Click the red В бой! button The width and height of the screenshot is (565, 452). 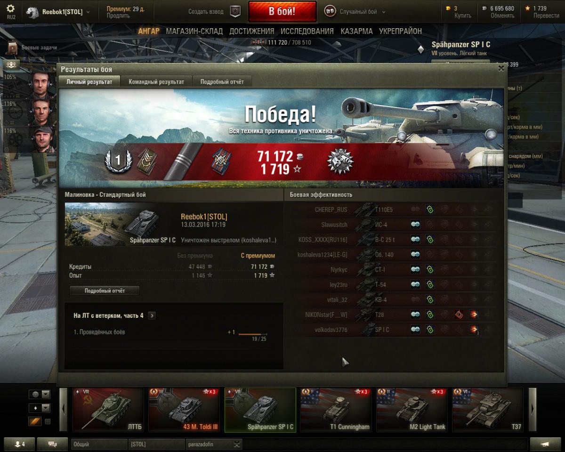coord(282,12)
